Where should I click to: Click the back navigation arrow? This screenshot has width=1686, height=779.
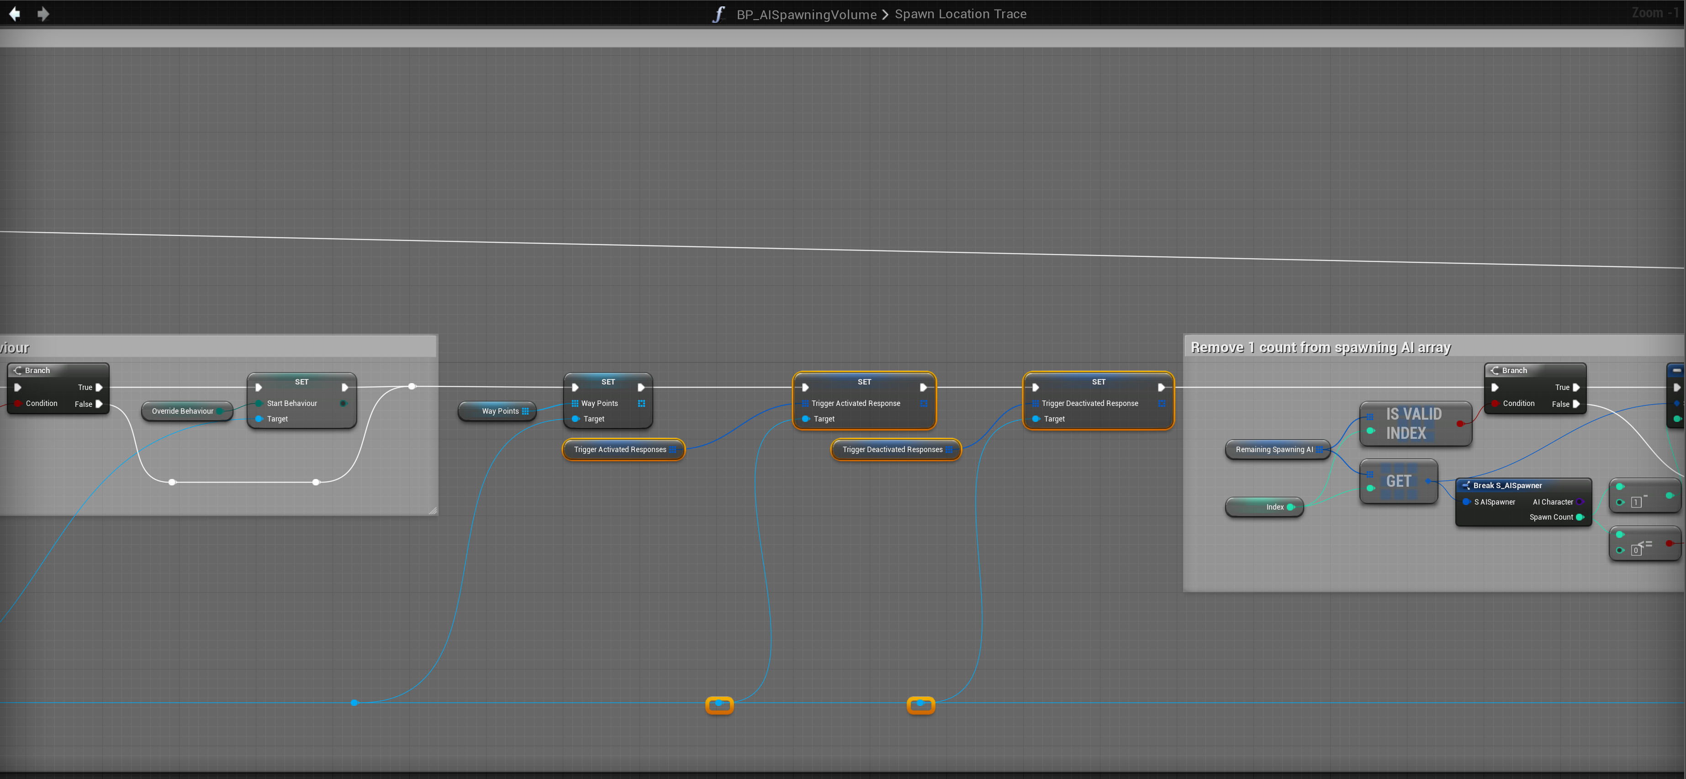click(x=15, y=14)
